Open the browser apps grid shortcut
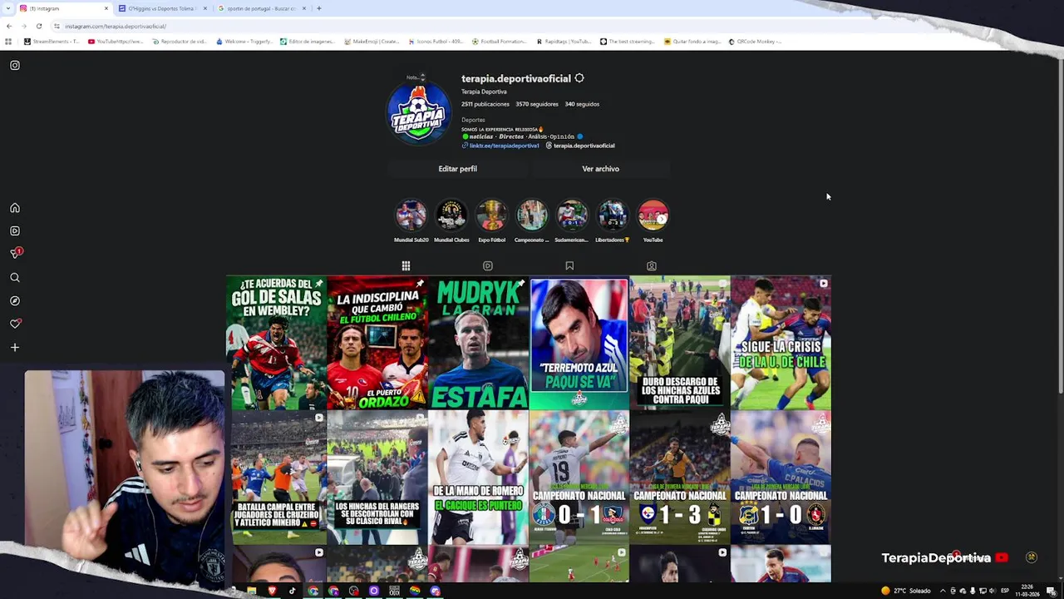This screenshot has height=599, width=1064. 8,42
